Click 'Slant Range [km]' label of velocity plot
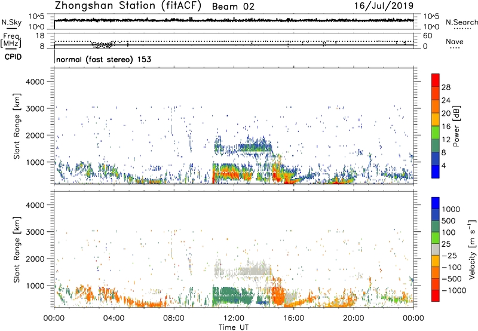 17,249
